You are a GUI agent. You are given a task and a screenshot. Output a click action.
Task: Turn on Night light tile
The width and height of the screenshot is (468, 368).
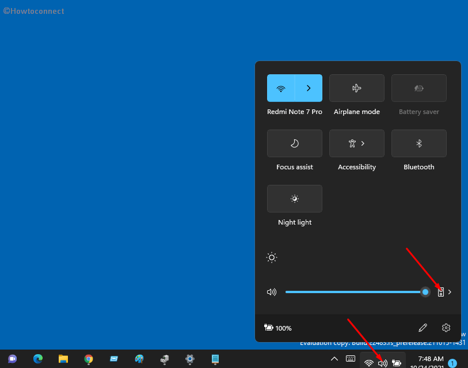coord(295,199)
